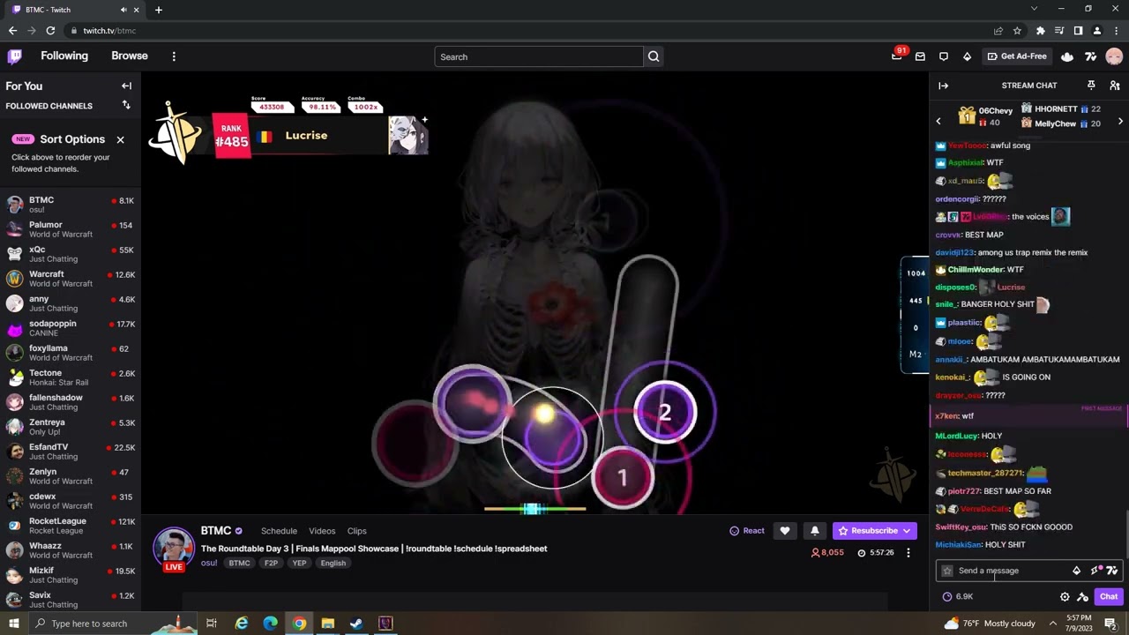Reload the page with refresh button

pos(50,31)
